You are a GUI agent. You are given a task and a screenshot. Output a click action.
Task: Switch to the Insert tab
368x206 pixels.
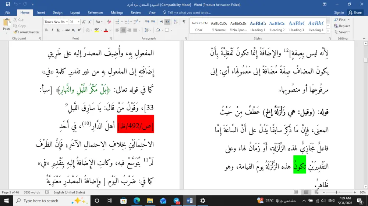41,12
